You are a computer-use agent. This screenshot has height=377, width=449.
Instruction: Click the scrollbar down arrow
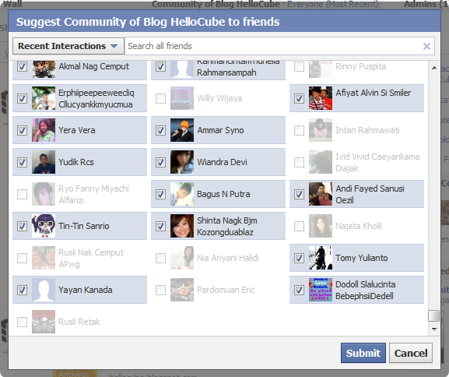pos(434,329)
